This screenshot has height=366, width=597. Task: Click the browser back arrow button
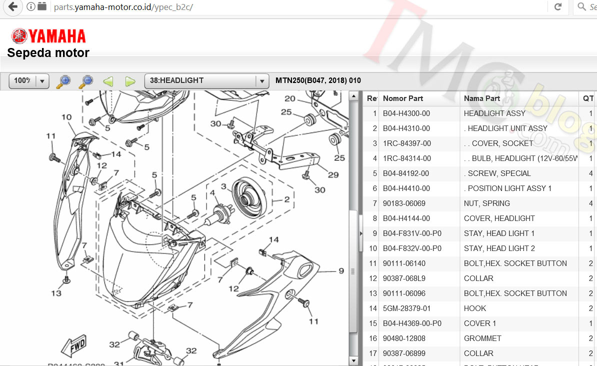(12, 6)
